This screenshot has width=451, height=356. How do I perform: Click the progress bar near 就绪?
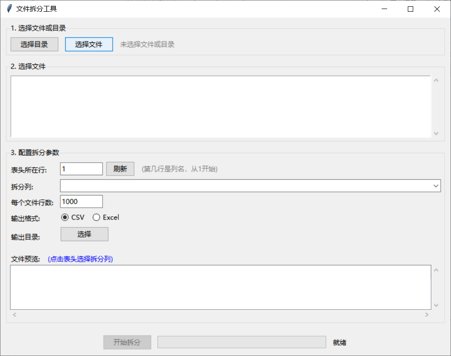(241, 342)
